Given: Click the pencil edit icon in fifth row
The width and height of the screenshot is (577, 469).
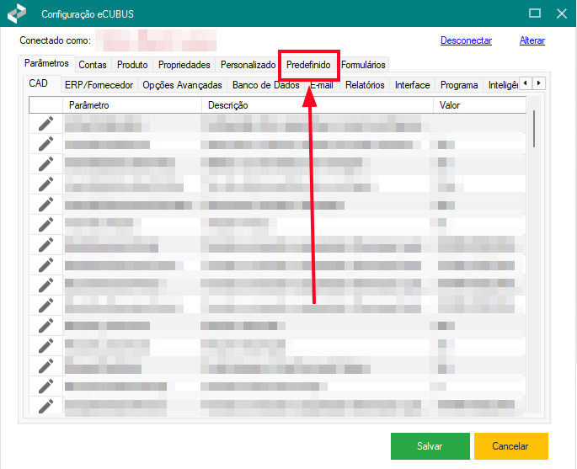Looking at the screenshot, I should [45, 205].
